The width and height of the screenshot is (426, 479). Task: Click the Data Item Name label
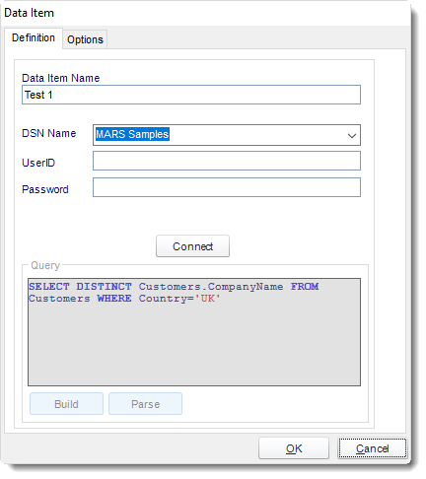coord(61,78)
